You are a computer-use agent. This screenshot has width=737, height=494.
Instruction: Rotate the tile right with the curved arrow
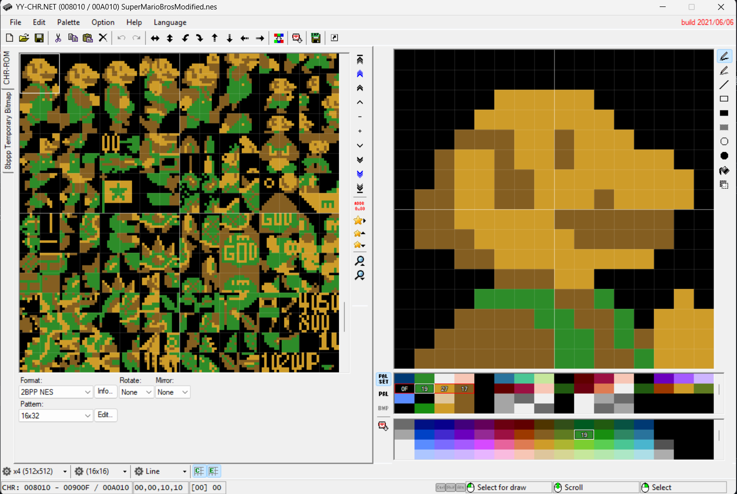(x=200, y=38)
